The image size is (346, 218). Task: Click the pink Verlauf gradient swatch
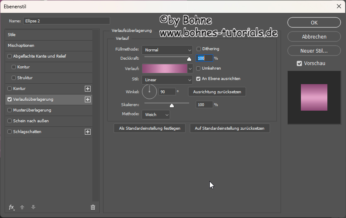click(164, 68)
